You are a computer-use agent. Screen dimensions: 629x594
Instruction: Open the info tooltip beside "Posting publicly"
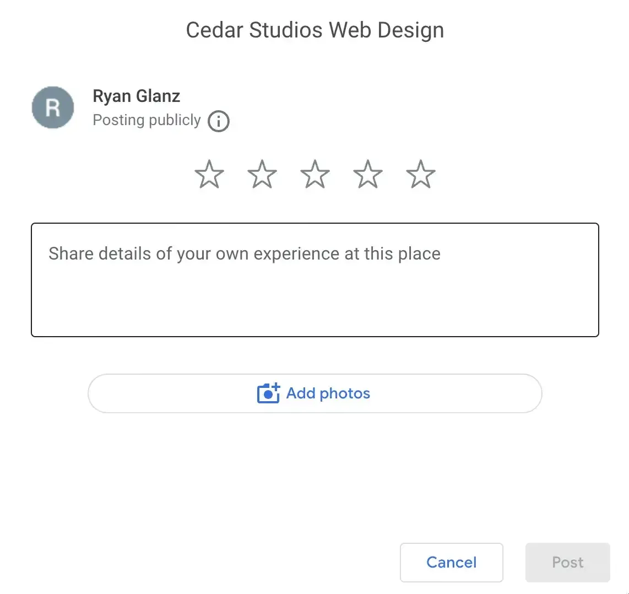pyautogui.click(x=219, y=121)
